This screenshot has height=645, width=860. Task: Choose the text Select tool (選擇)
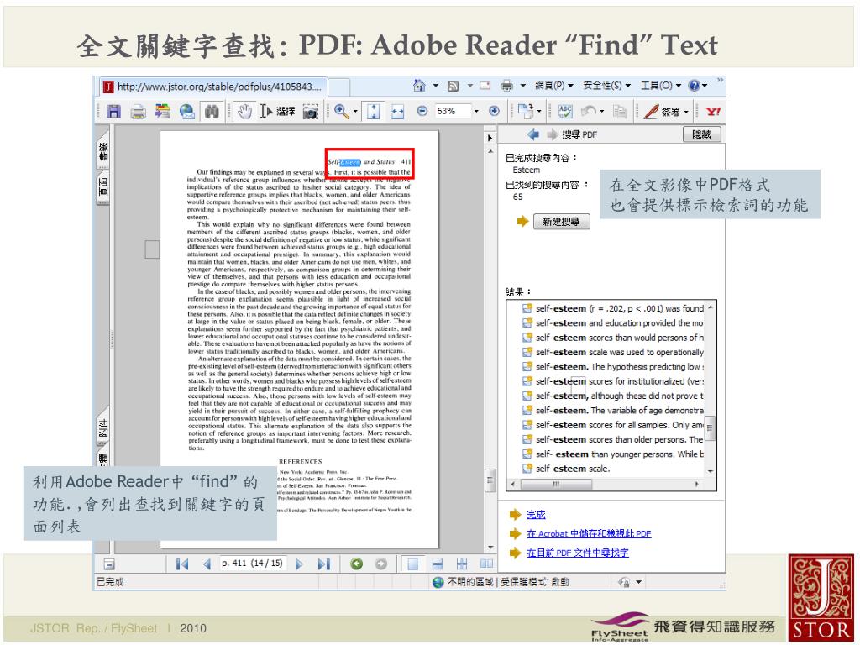[x=277, y=112]
